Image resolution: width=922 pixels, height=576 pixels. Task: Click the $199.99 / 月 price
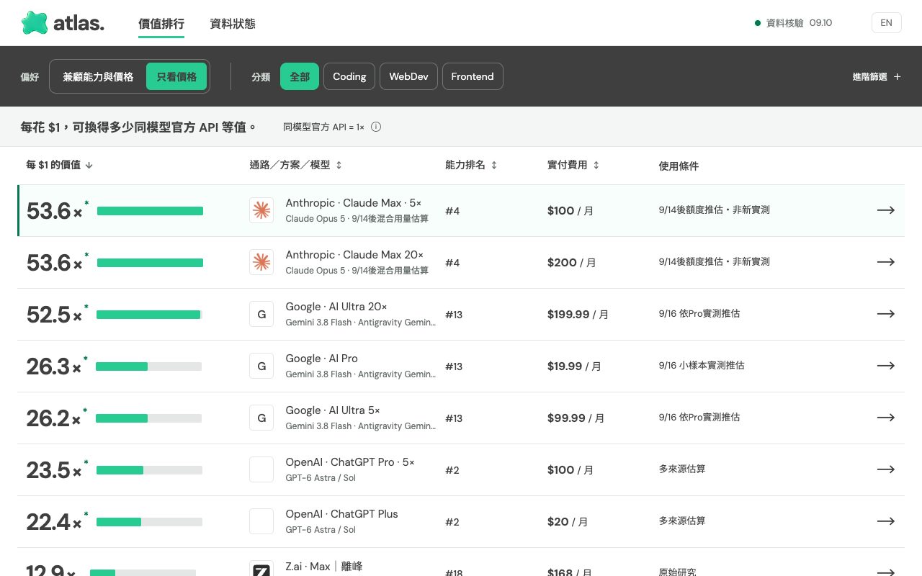(578, 315)
